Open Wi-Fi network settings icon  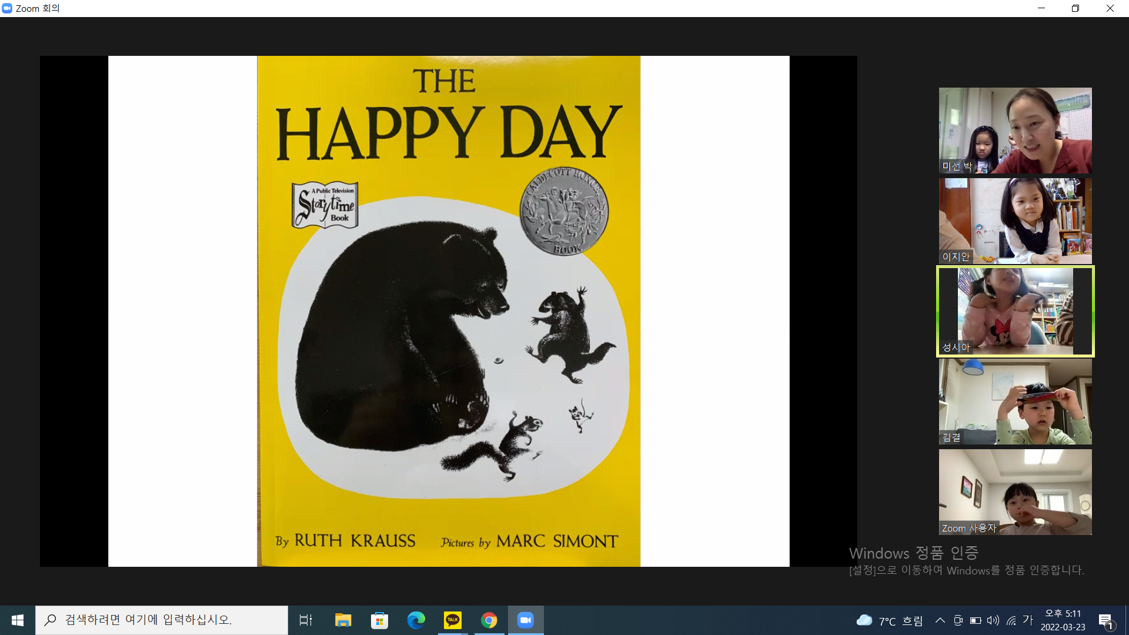pyautogui.click(x=1011, y=620)
